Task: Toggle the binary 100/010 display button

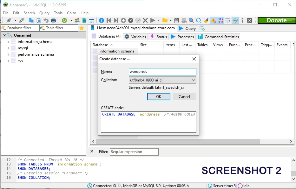Action: [221, 20]
